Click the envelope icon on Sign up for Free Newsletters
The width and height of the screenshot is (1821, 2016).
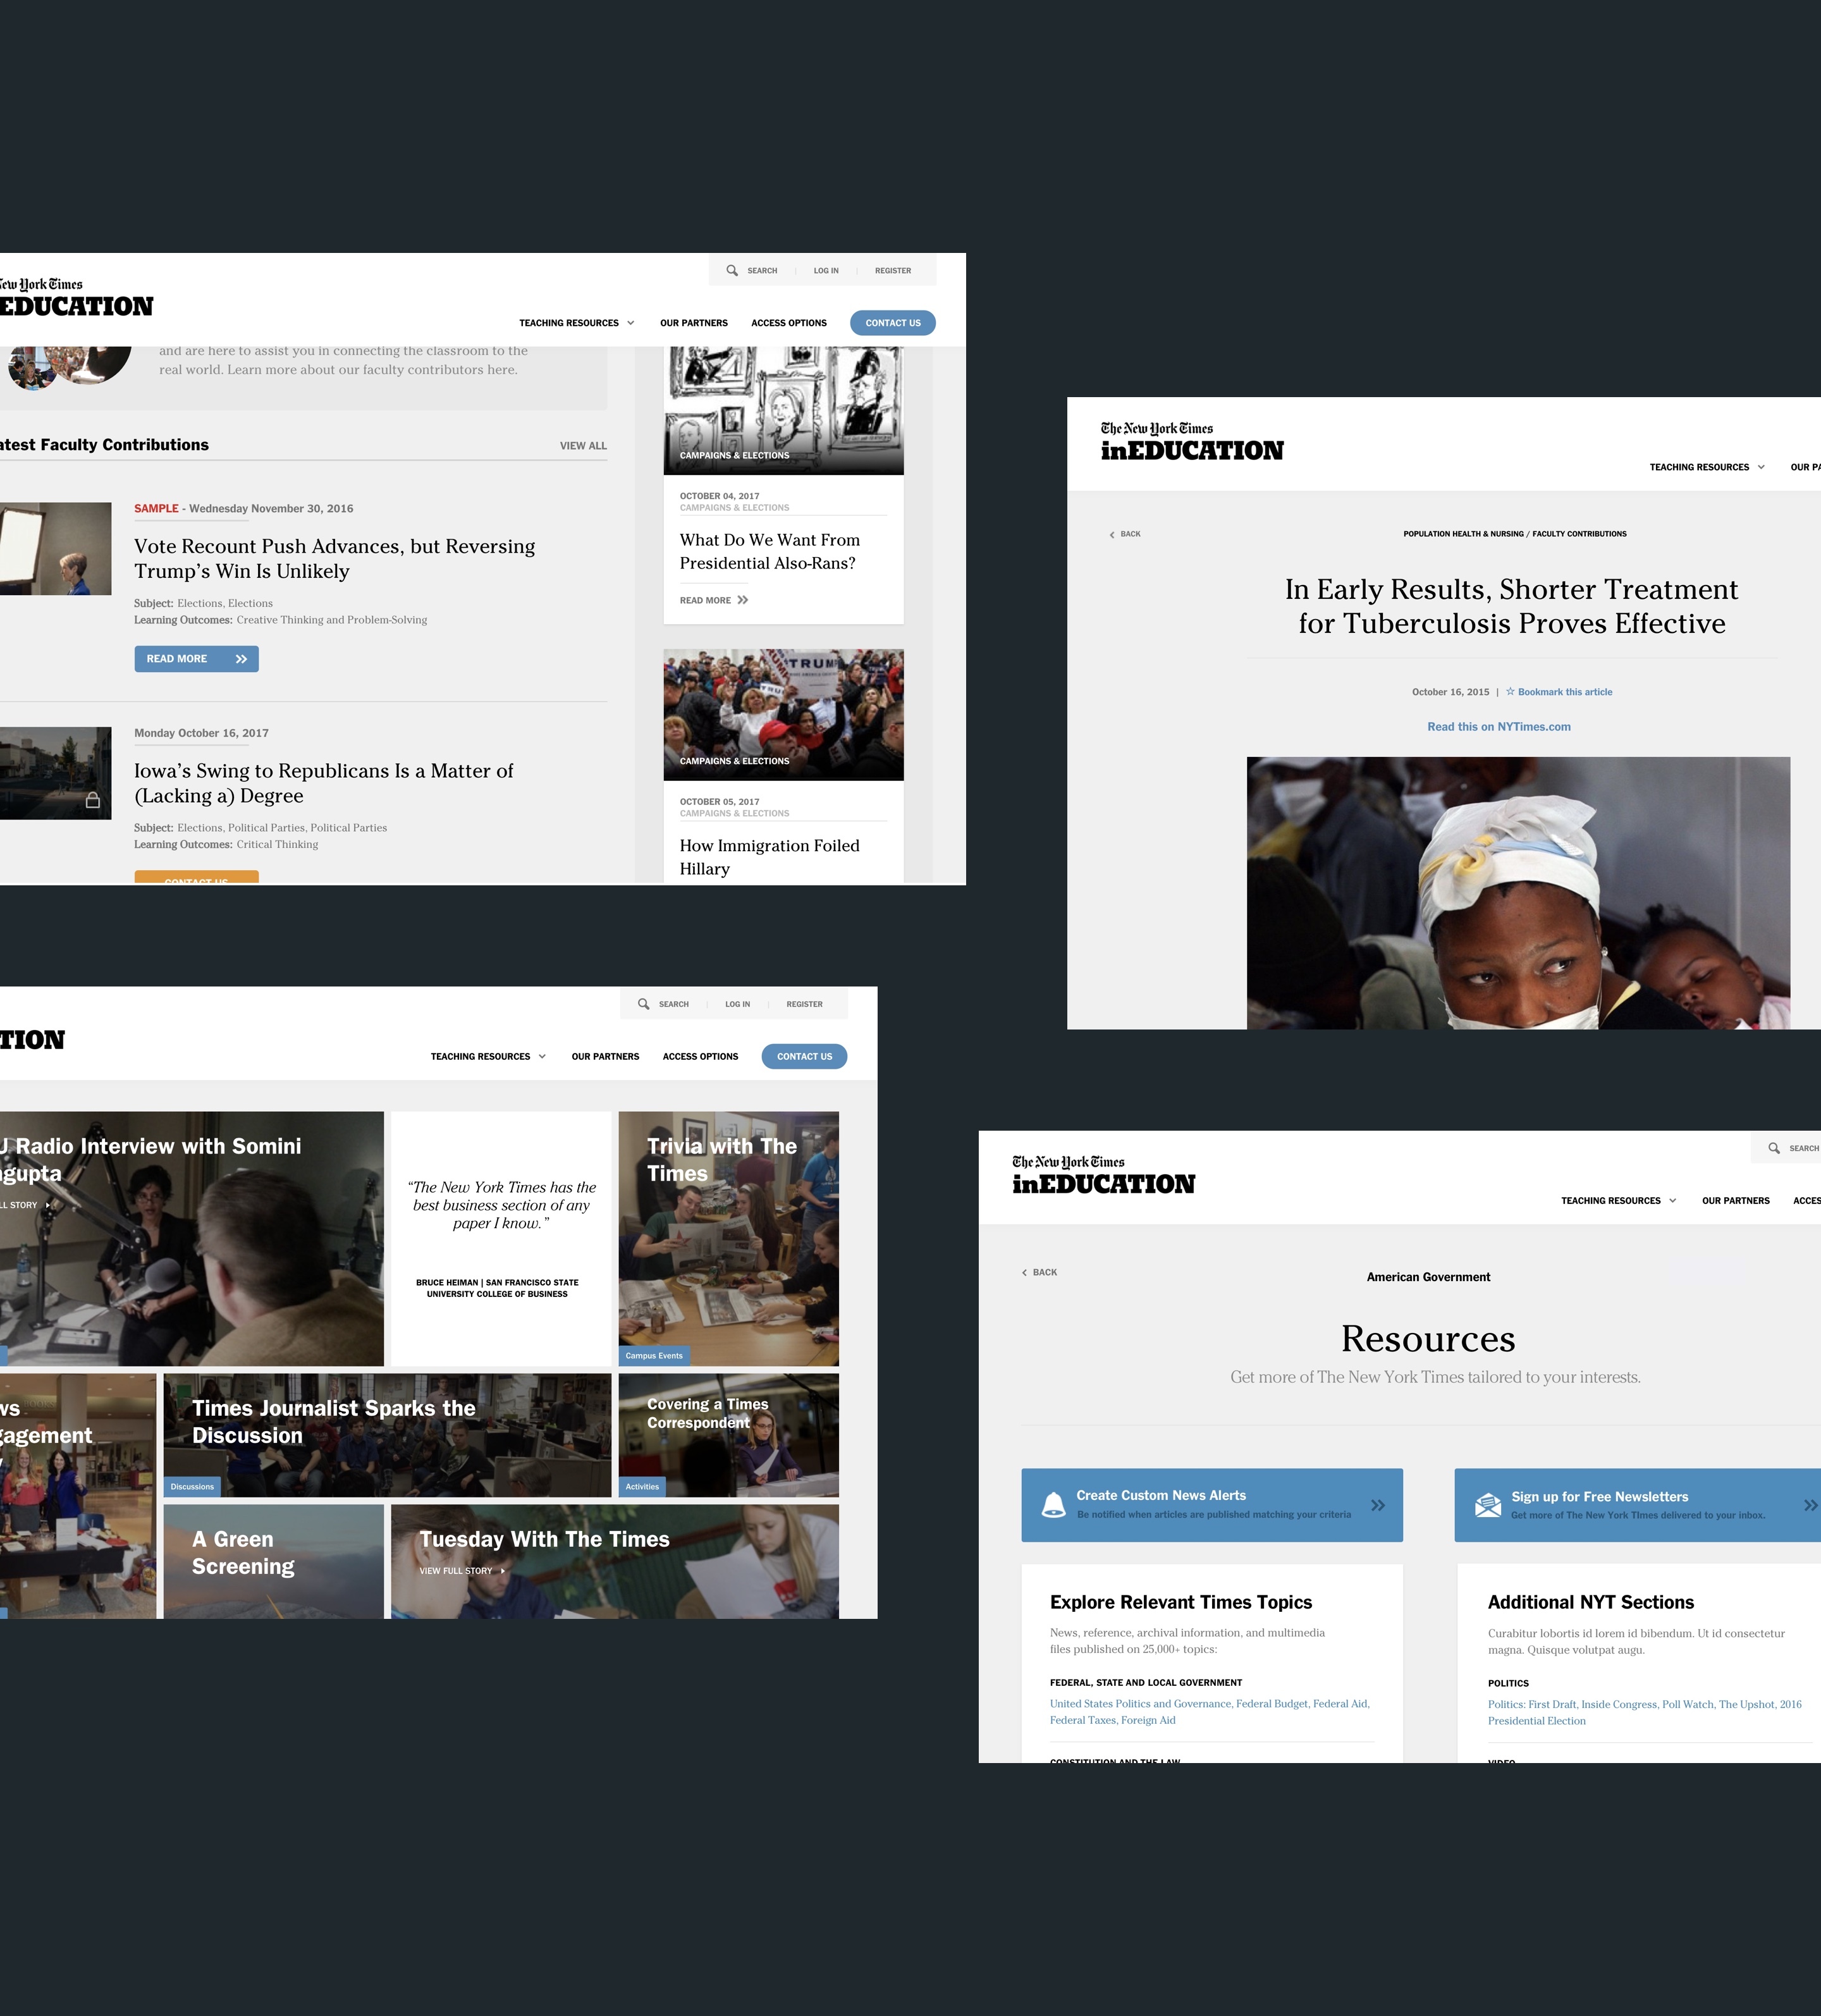tap(1487, 1504)
